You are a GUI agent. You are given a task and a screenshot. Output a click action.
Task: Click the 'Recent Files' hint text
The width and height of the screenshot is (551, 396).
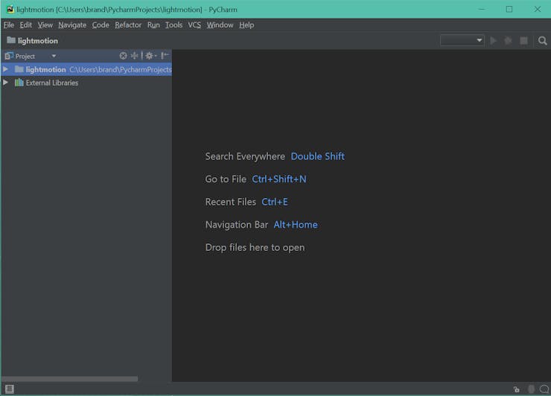231,202
